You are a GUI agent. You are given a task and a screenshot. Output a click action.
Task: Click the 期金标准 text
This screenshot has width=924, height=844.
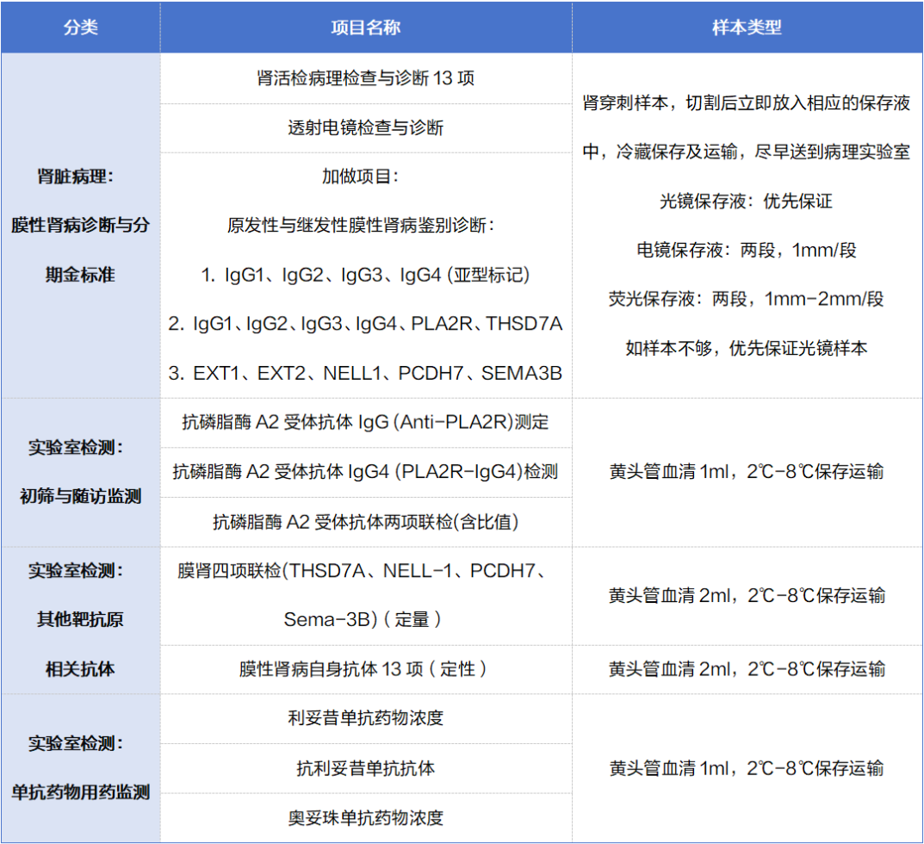[x=81, y=275]
